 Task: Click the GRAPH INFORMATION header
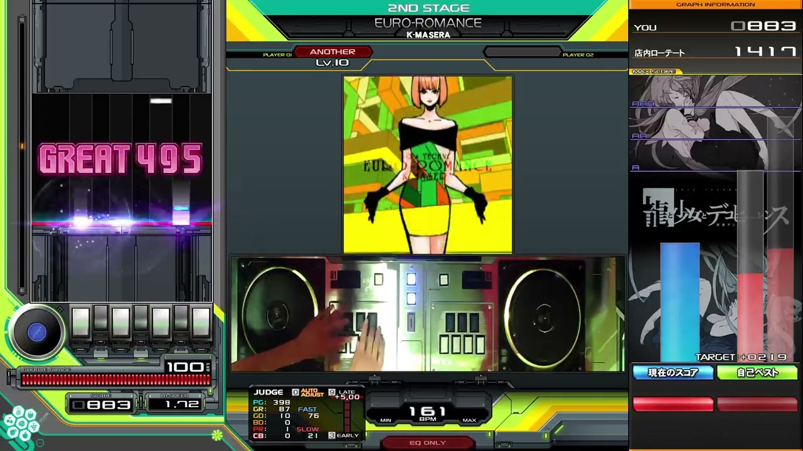pos(715,4)
